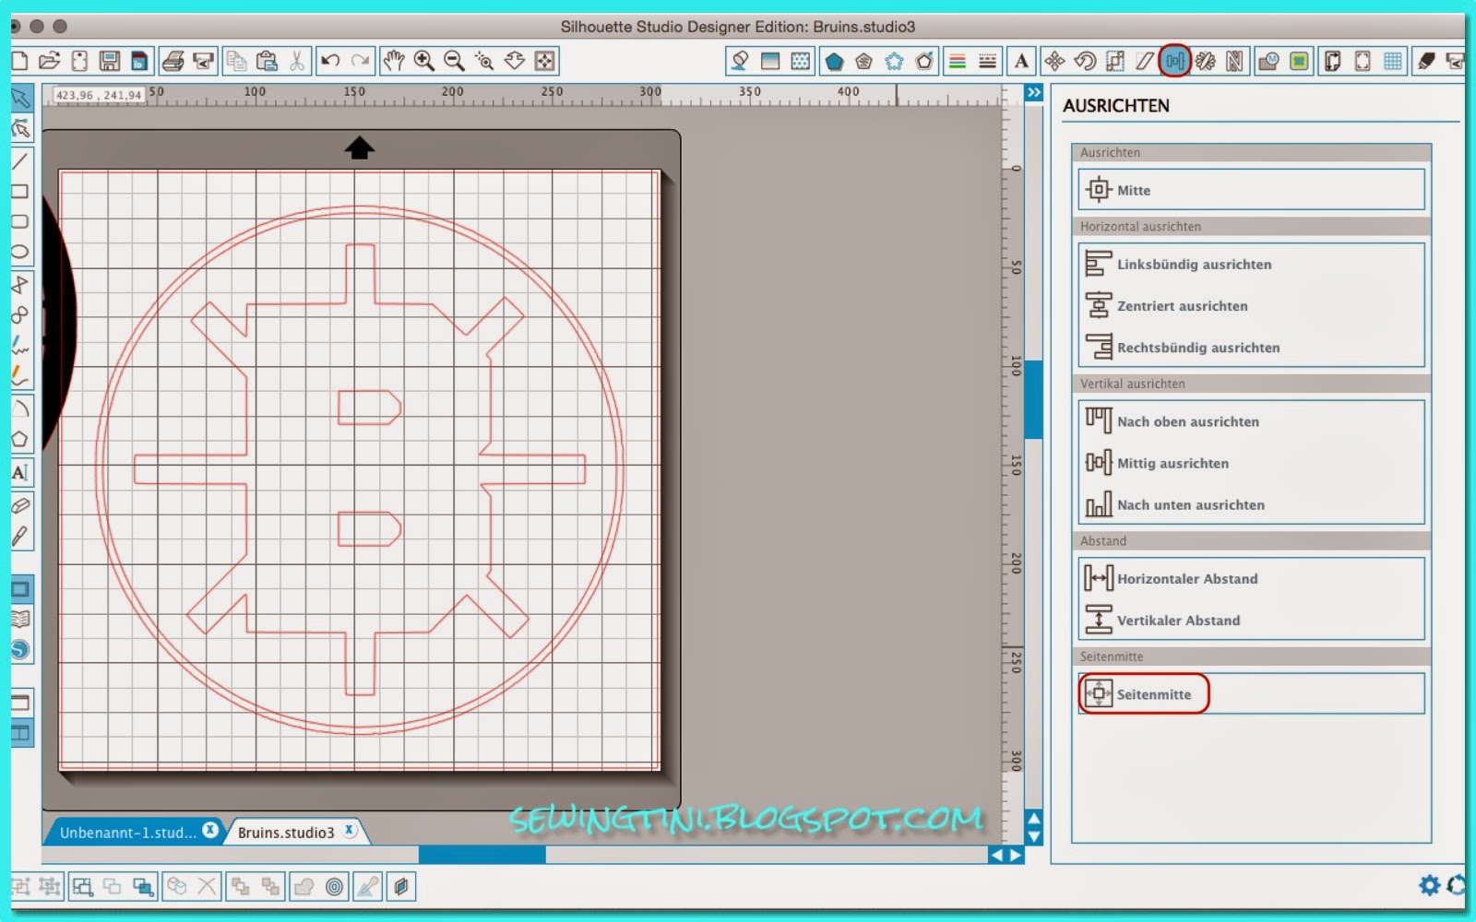The width and height of the screenshot is (1476, 922).
Task: Select the Edit Points tool
Action: (x=20, y=129)
